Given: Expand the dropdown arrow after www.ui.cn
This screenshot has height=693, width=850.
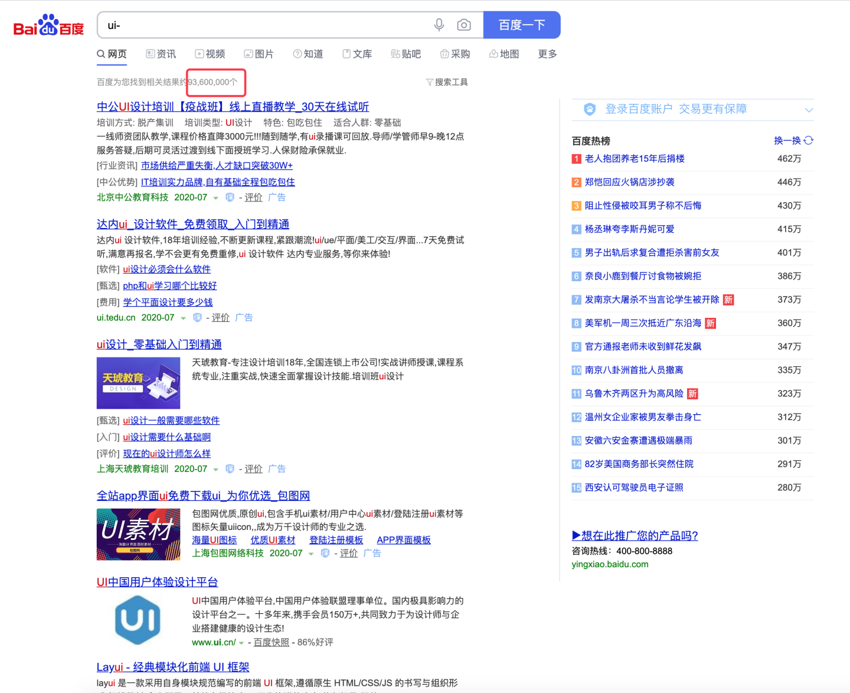Looking at the screenshot, I should click(240, 642).
